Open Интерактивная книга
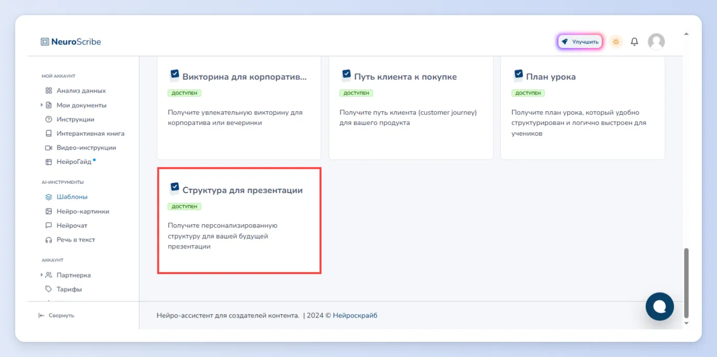717x357 pixels. [x=90, y=134]
